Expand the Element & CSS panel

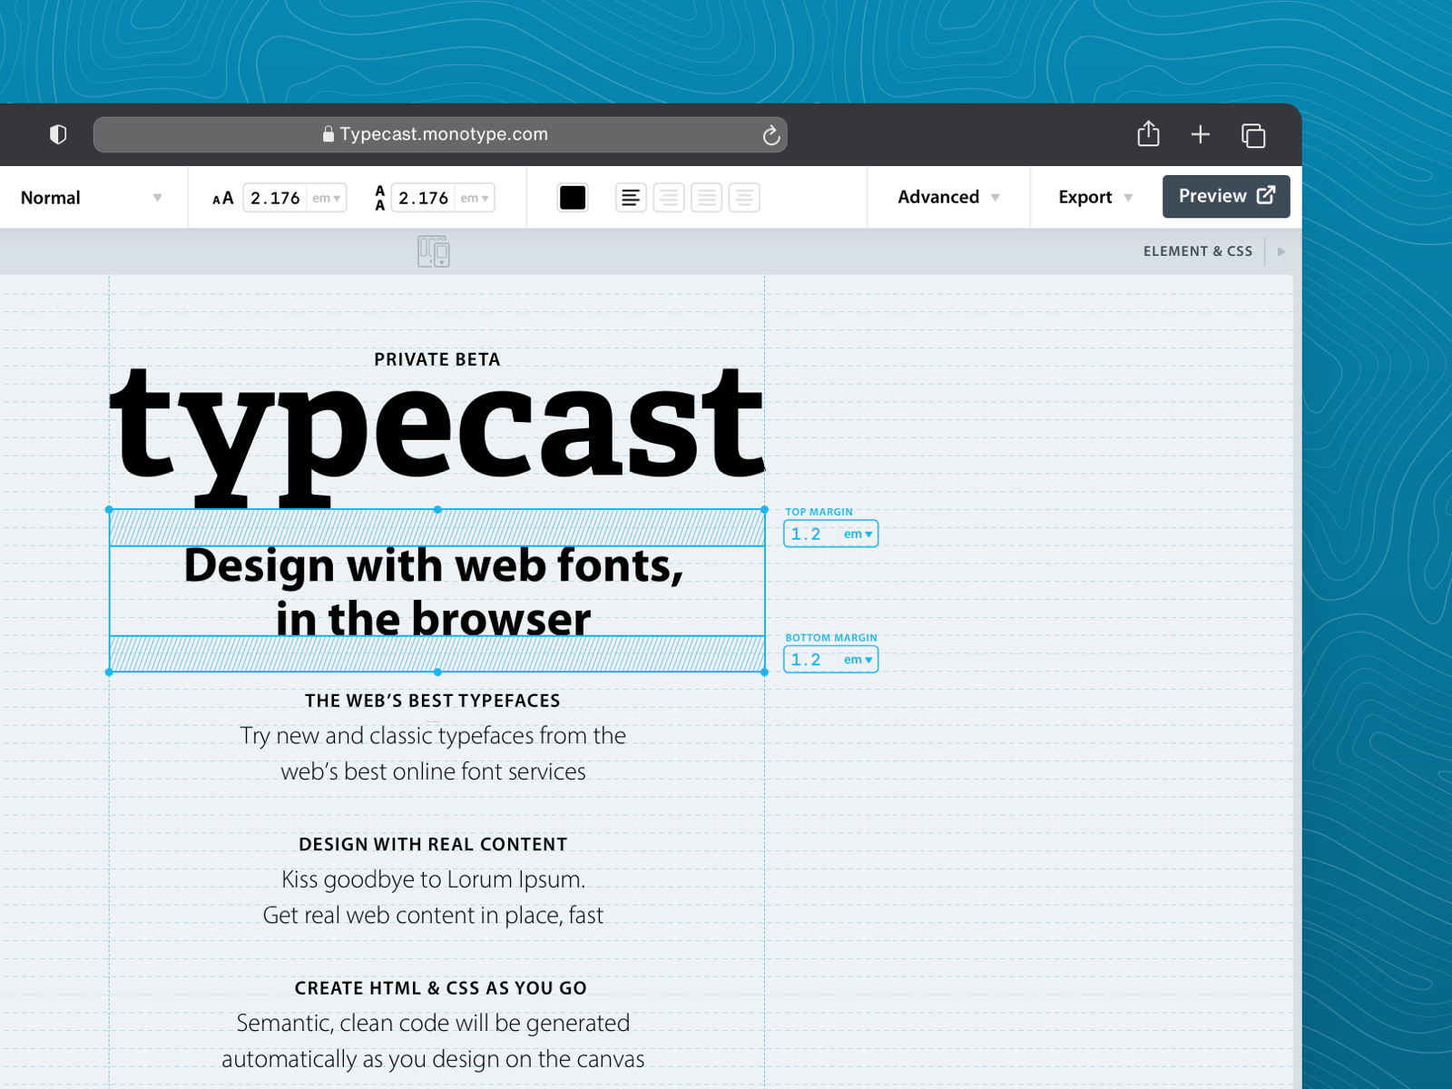point(1280,251)
